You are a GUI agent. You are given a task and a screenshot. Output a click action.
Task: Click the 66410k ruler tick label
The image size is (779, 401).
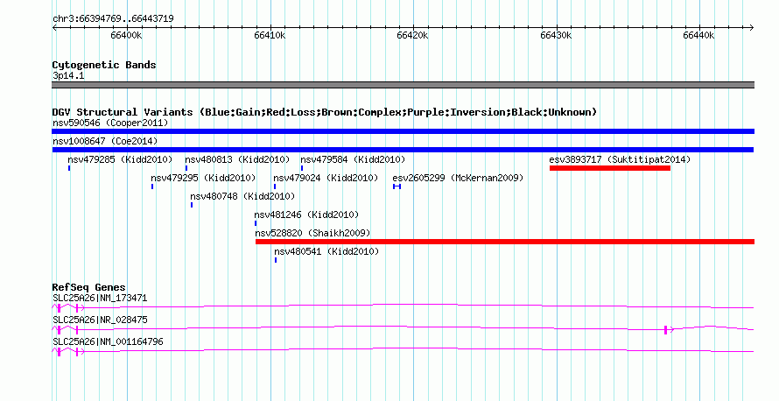(x=270, y=35)
